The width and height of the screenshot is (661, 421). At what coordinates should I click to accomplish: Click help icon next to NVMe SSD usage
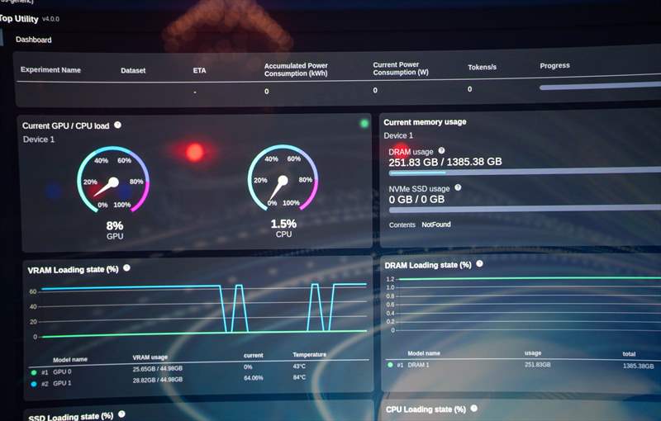click(x=458, y=187)
